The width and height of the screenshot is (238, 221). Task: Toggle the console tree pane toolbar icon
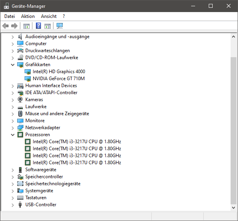[x=27, y=26]
